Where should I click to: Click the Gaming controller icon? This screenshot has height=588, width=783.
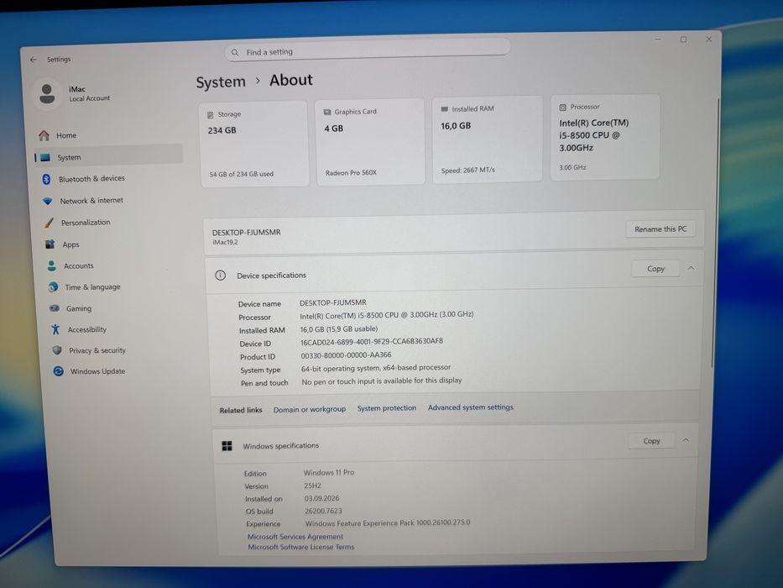[55, 308]
